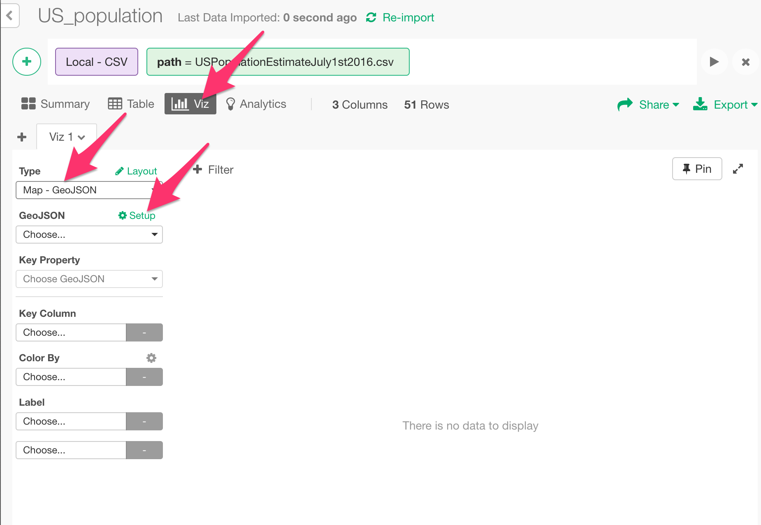The image size is (761, 525).
Task: Click the back chevron icon
Action: (x=9, y=16)
